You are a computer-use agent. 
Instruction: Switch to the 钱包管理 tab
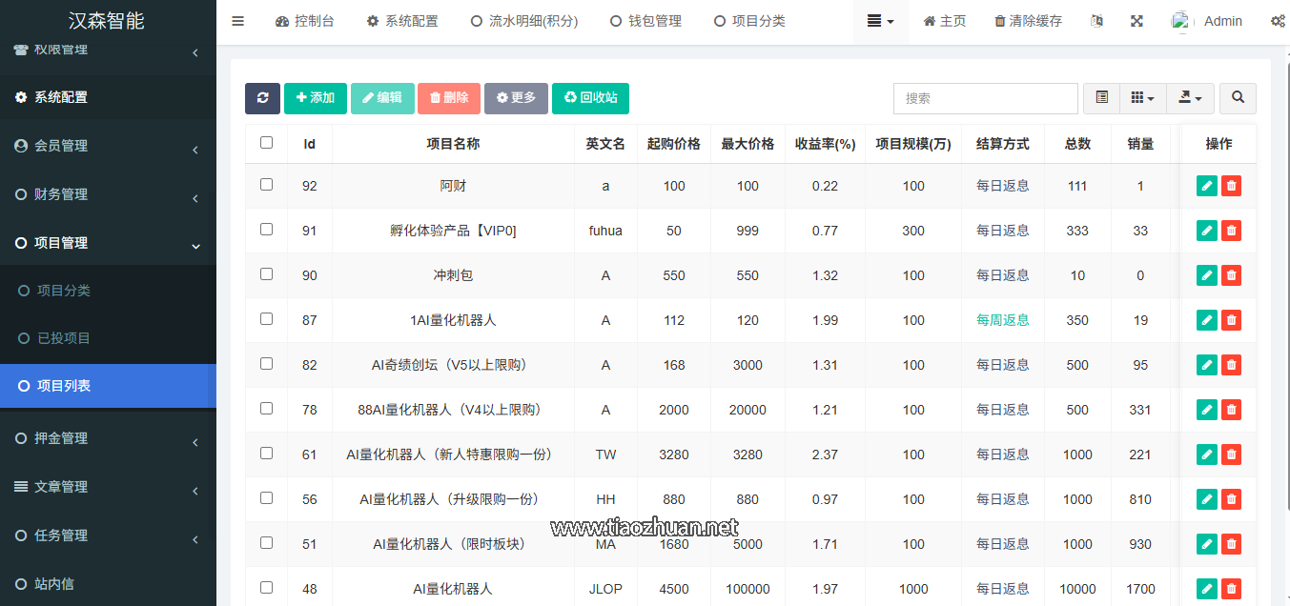tap(645, 21)
